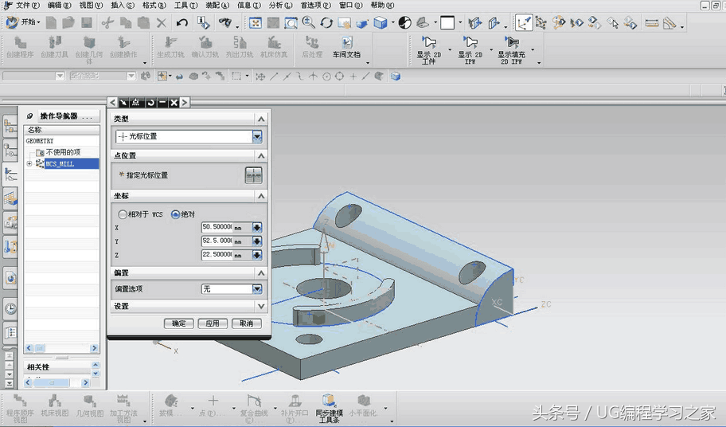Click the 确定 button
The image size is (726, 427).
(x=179, y=323)
